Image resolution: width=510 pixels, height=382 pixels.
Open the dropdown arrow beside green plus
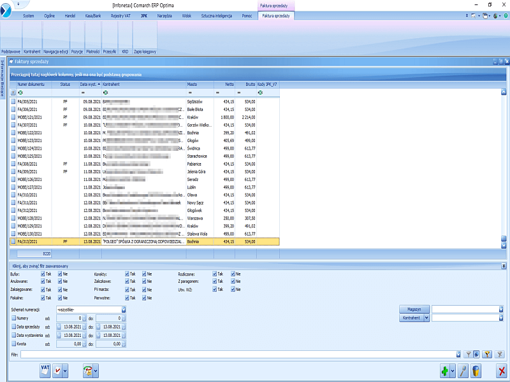coord(453,371)
